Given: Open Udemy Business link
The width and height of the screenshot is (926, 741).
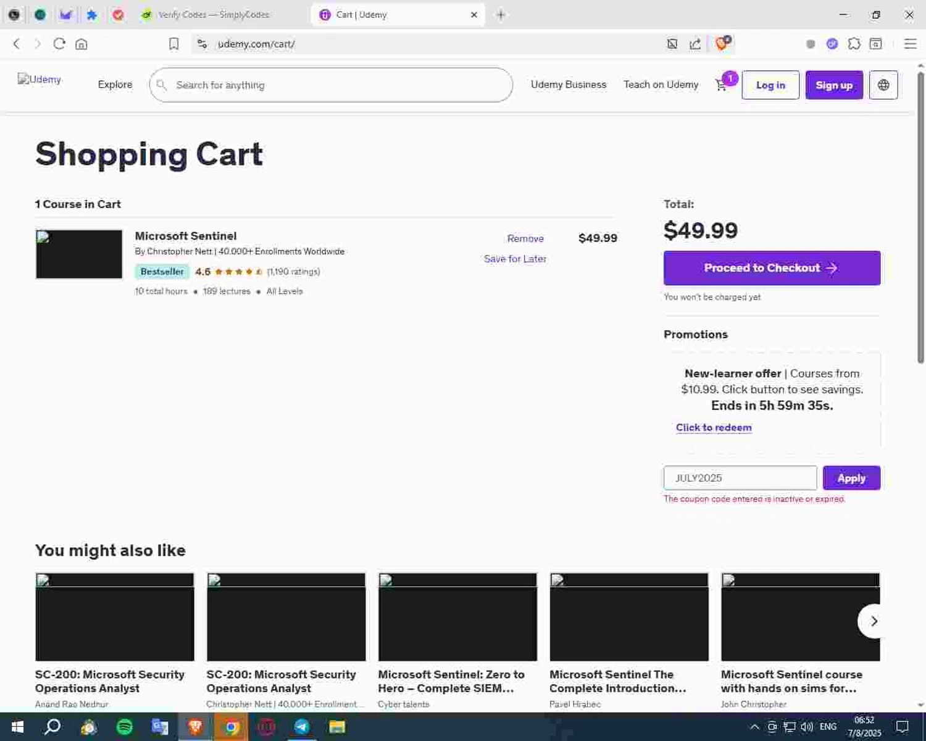Looking at the screenshot, I should point(569,85).
